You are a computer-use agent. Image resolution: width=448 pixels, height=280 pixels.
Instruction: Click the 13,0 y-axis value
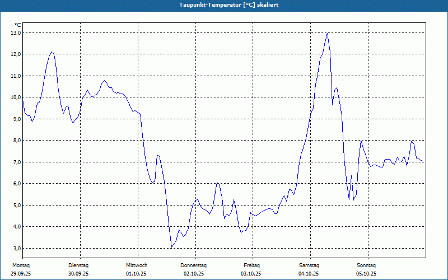pyautogui.click(x=16, y=33)
